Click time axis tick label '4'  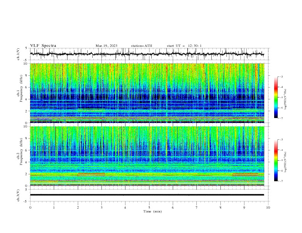pos(125,207)
